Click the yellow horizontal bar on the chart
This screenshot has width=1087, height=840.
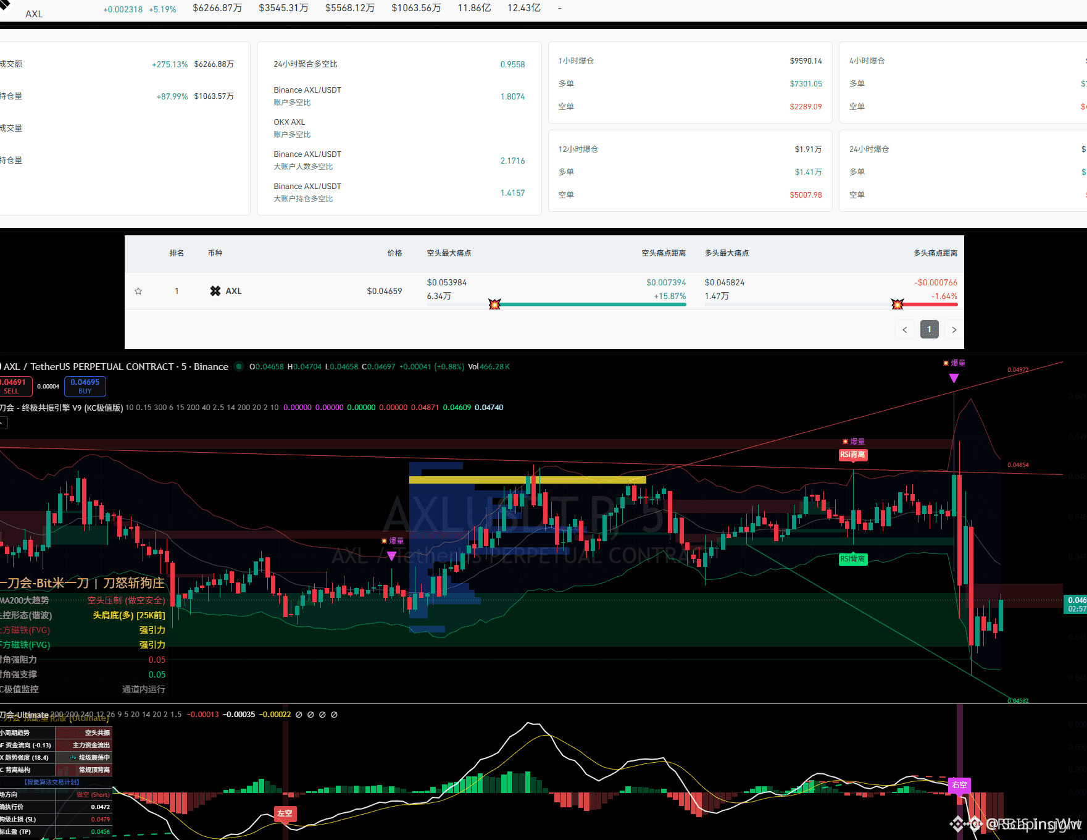click(x=528, y=480)
